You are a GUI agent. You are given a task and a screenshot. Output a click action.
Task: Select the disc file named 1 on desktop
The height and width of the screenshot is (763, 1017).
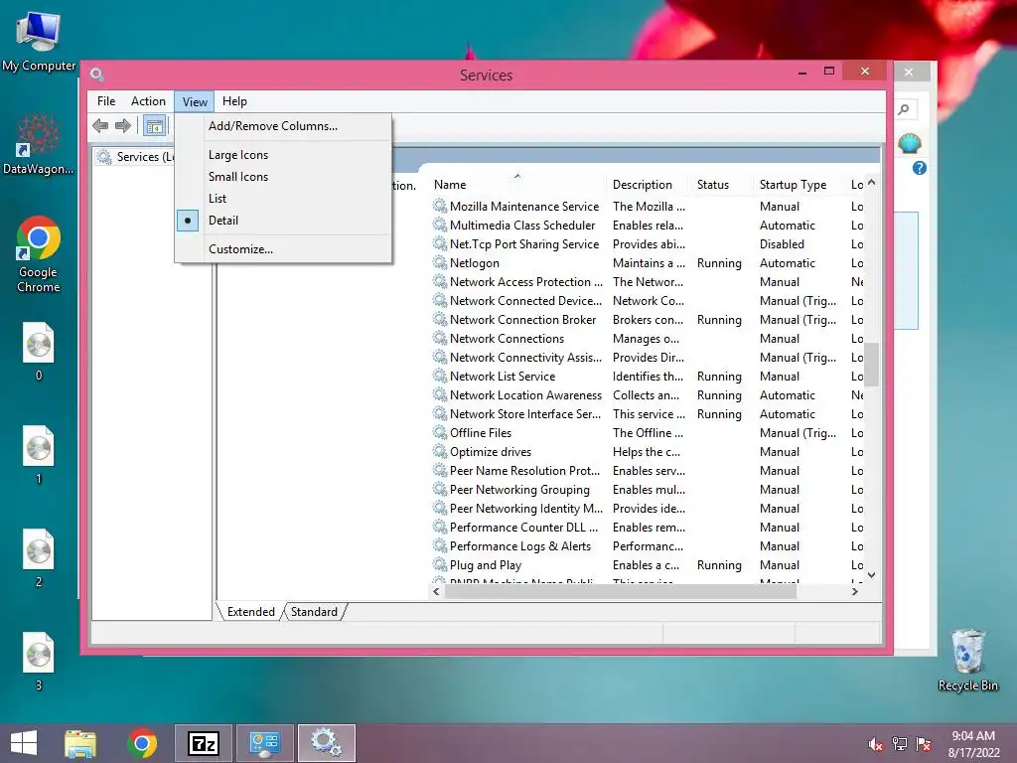tap(39, 455)
